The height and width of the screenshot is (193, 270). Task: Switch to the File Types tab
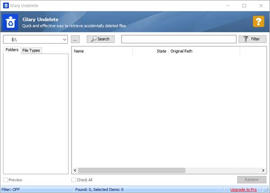coord(31,50)
